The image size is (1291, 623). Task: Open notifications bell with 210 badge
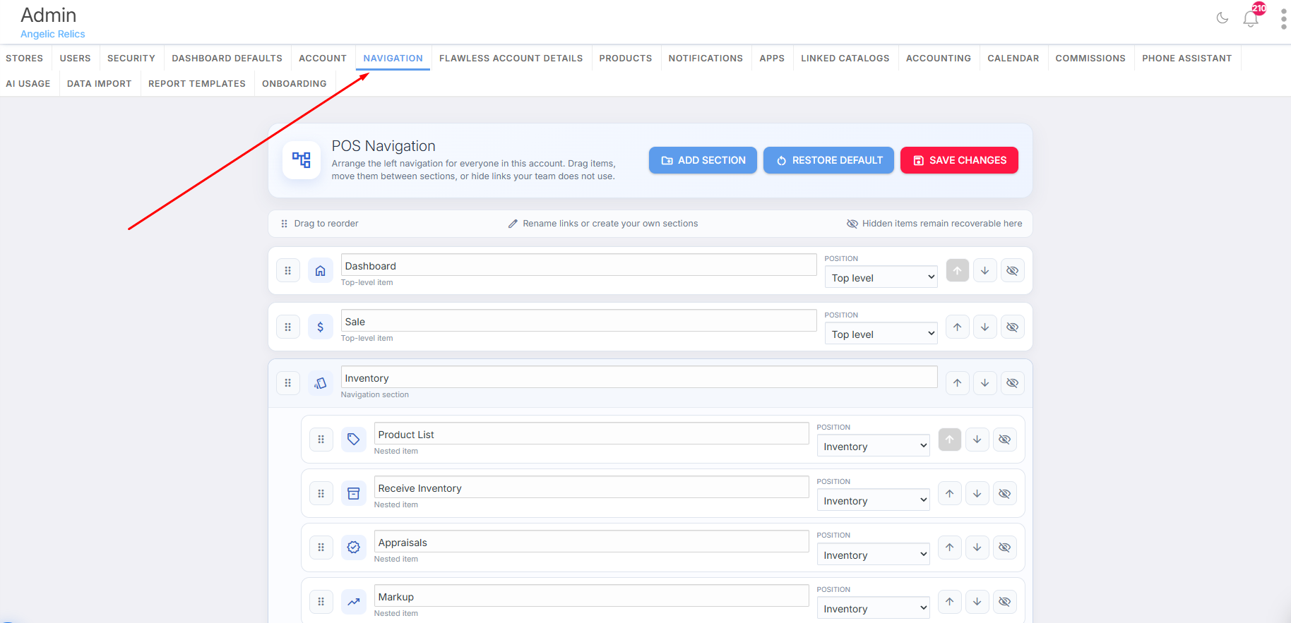tap(1251, 18)
